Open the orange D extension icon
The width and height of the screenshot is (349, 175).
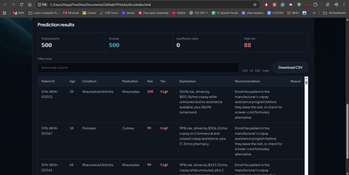point(275,4)
